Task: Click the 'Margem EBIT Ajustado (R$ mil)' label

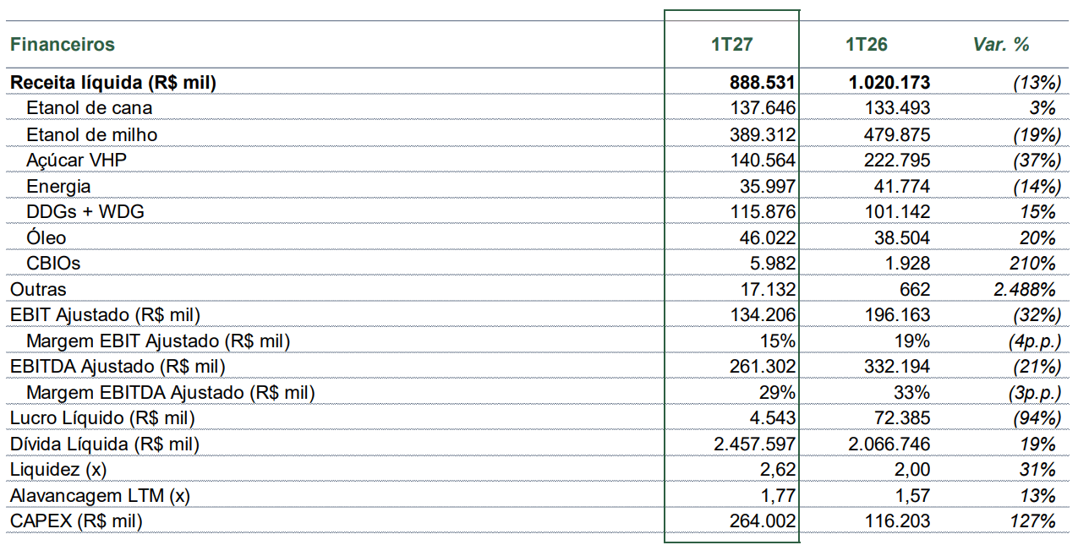Action: click(x=159, y=341)
